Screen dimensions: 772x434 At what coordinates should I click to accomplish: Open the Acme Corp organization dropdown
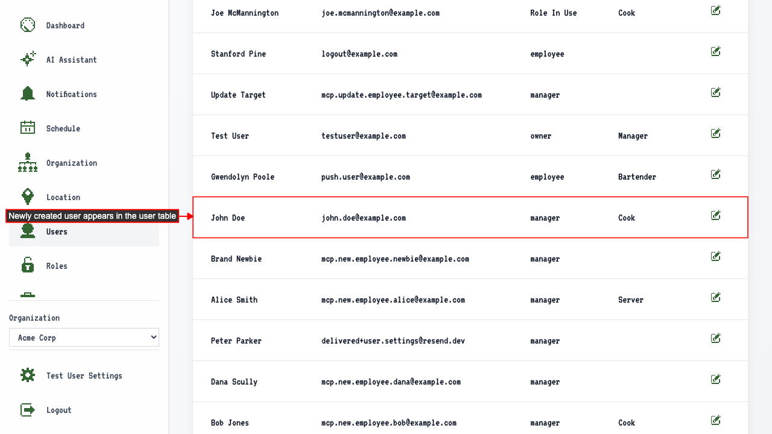[84, 338]
